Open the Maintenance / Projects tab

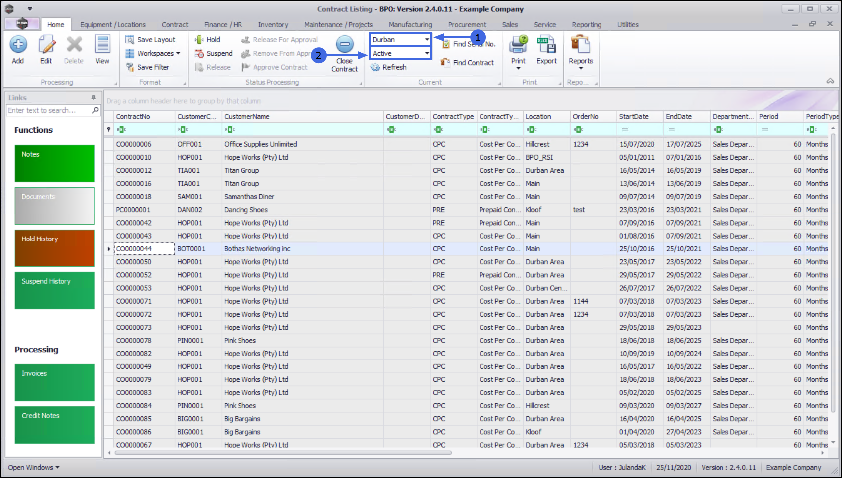(x=339, y=25)
